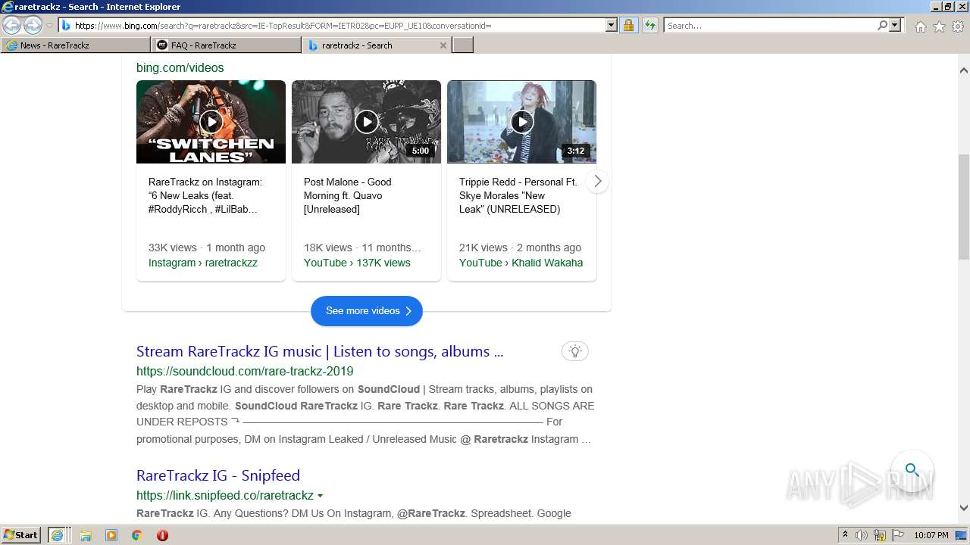Expand the address bar URL dropdown

point(612,25)
